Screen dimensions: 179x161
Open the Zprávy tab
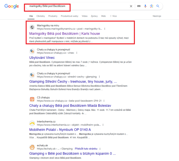click(94, 16)
